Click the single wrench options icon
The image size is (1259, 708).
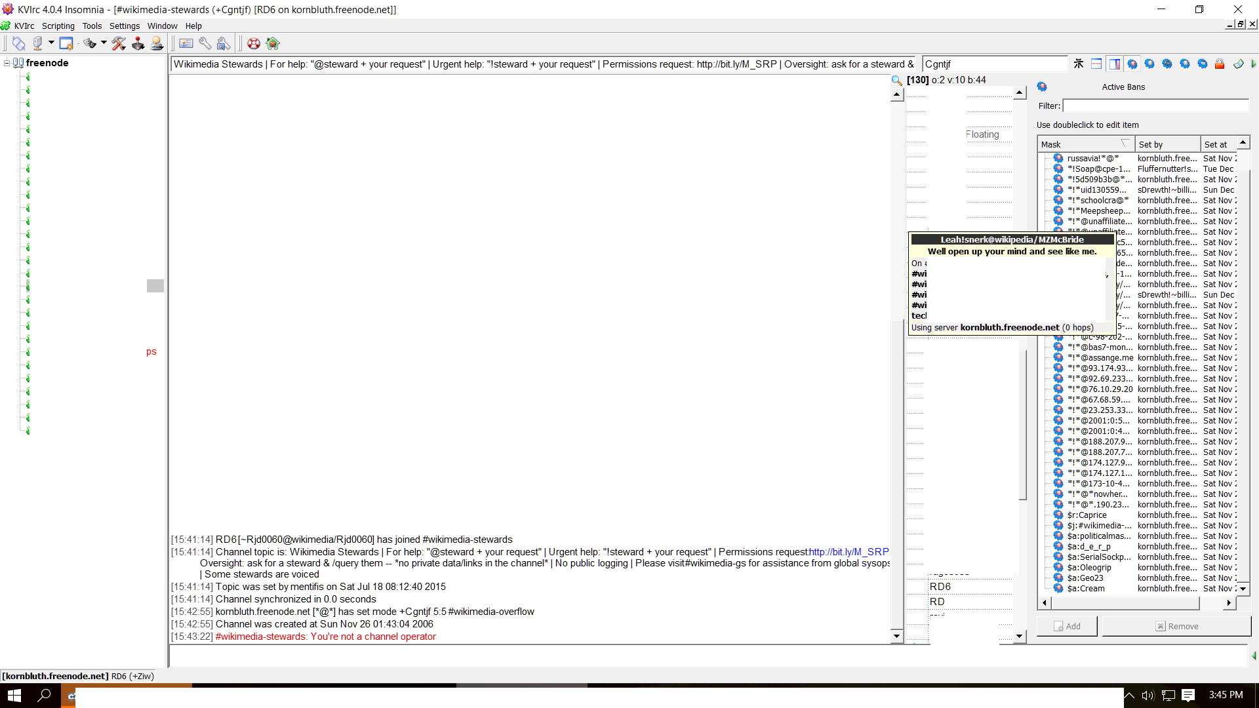[205, 43]
